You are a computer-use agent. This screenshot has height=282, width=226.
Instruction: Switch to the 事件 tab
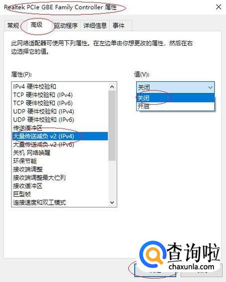119,25
